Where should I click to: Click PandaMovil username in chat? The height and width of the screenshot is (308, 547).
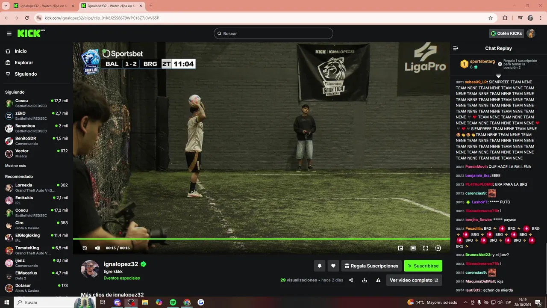coord(476,167)
